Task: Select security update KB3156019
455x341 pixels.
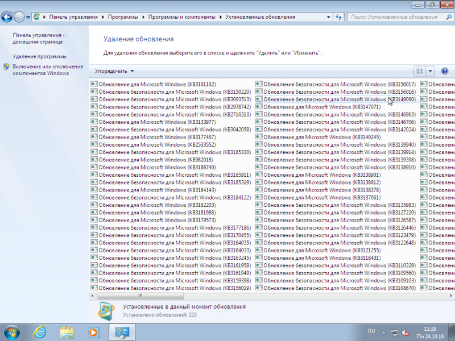Action: (175, 288)
